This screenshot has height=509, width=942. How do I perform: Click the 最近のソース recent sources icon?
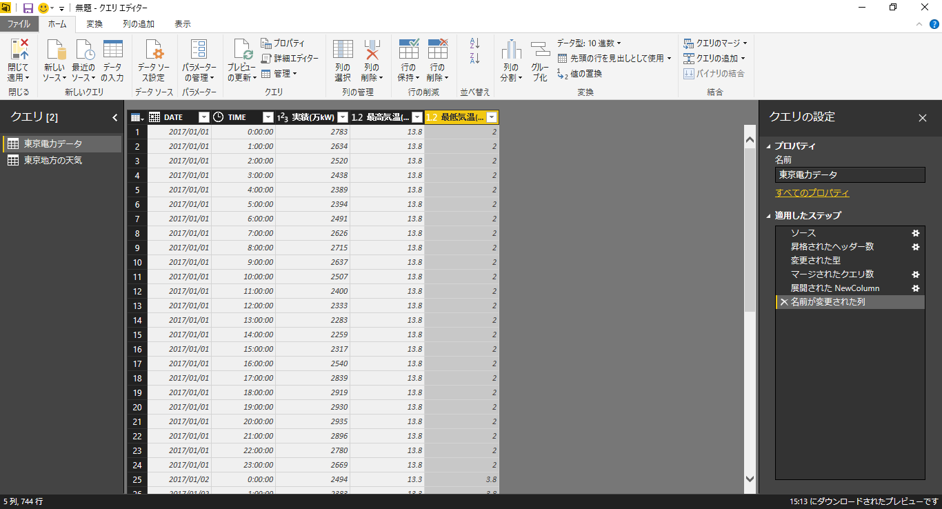(83, 50)
